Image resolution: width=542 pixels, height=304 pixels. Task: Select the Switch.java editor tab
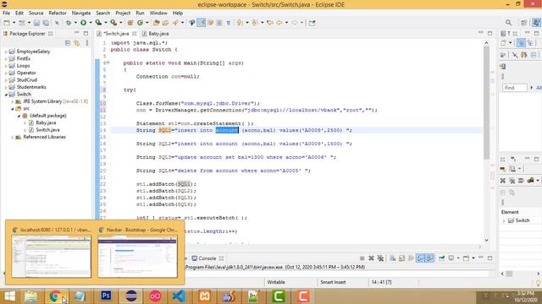pyautogui.click(x=117, y=34)
